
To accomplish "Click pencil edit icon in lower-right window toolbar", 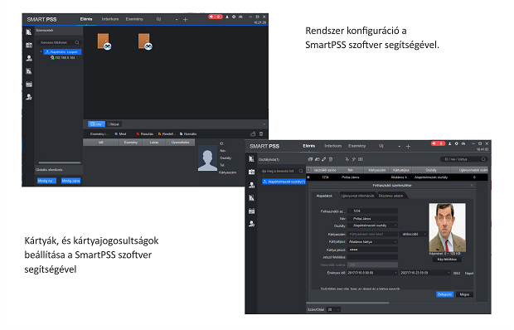I will click(x=324, y=159).
